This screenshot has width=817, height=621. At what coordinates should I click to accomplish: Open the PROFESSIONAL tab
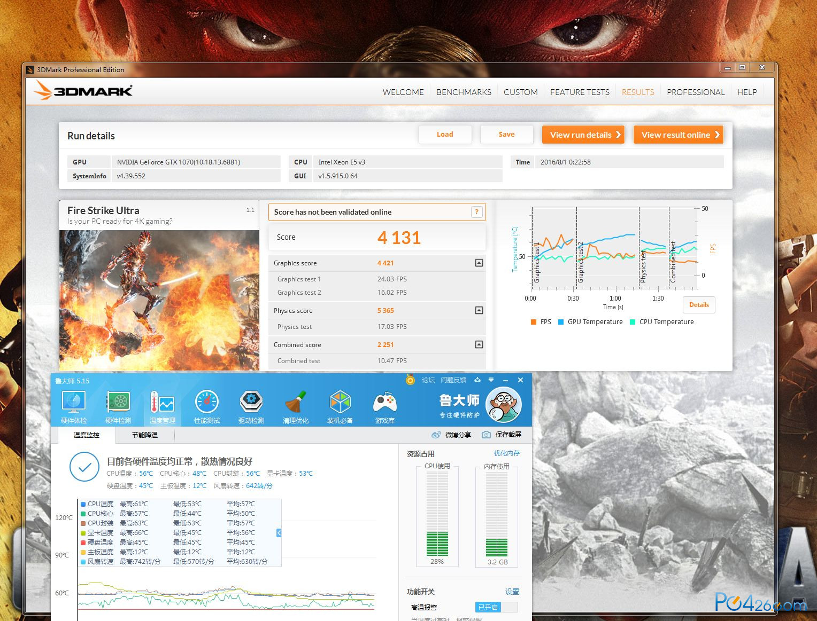(696, 92)
